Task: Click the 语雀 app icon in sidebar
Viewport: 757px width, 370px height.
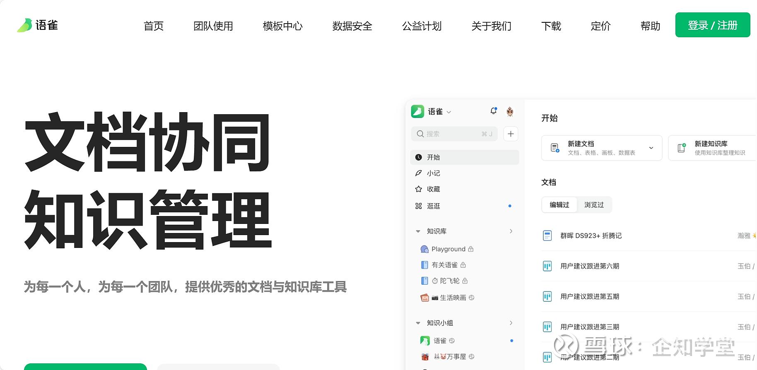Action: (x=417, y=111)
